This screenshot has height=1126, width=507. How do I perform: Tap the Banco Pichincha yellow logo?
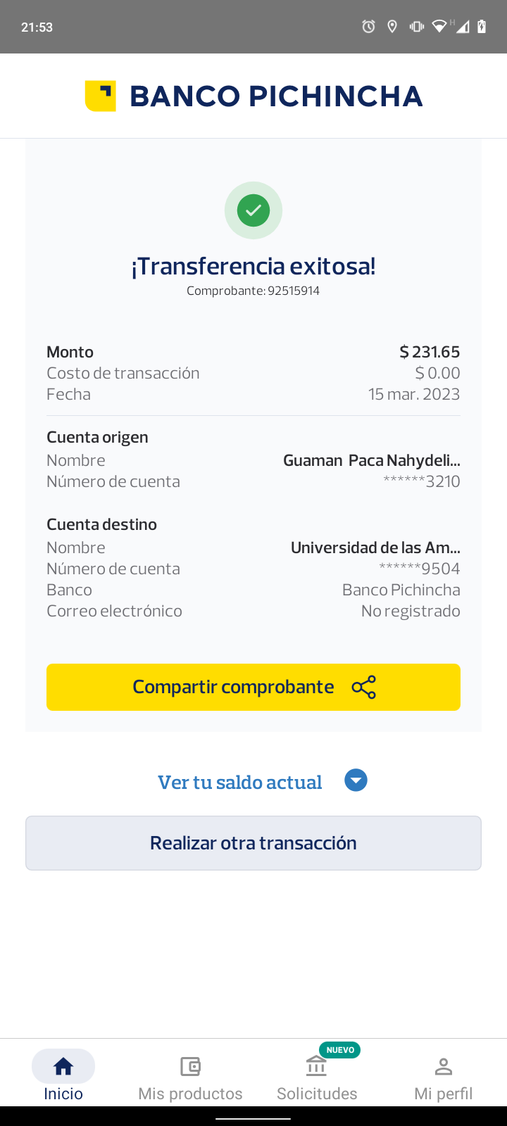[x=100, y=96]
